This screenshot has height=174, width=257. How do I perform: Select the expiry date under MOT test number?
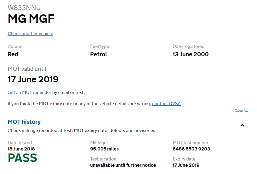[186, 165]
